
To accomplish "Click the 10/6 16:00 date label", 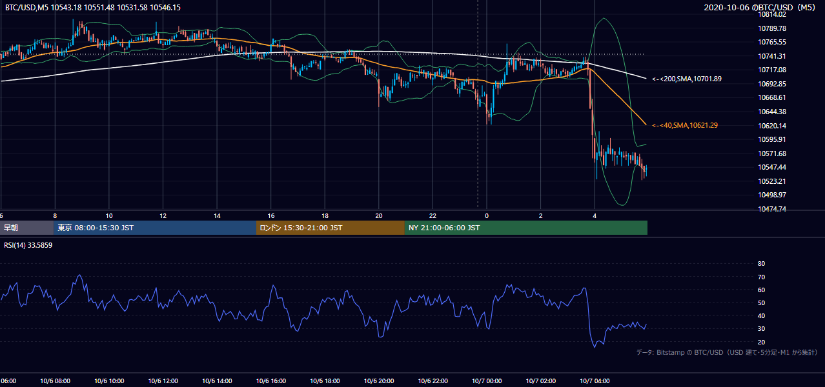I will 271,381.
